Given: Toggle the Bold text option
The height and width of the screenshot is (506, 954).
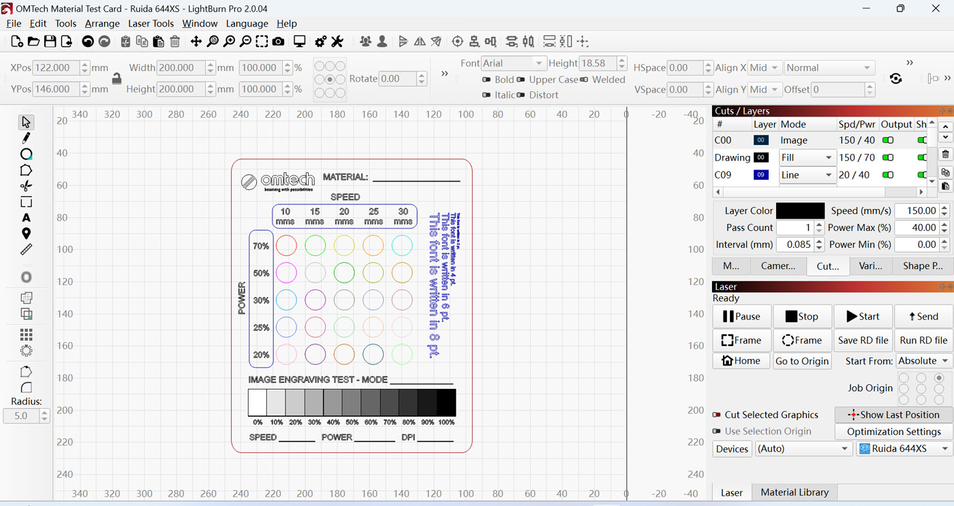Looking at the screenshot, I should (x=487, y=80).
